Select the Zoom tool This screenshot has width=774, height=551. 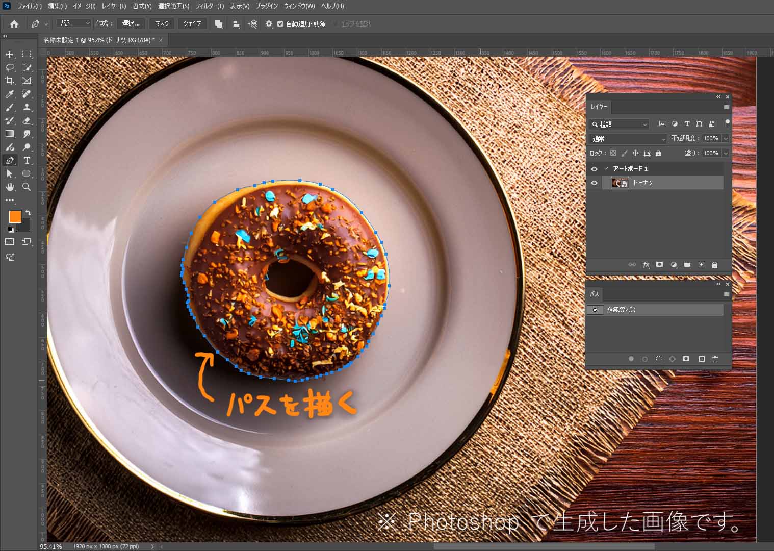pos(27,187)
